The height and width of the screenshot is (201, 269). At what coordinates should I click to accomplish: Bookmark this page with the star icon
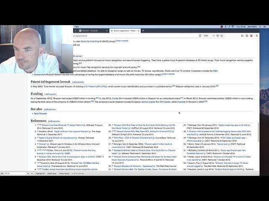222,36
